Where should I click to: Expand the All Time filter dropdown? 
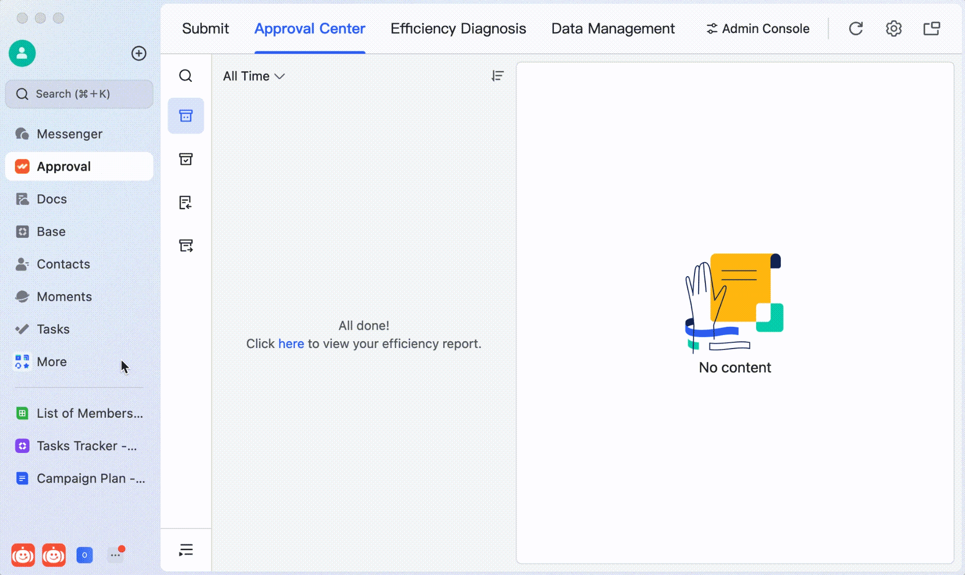[253, 76]
